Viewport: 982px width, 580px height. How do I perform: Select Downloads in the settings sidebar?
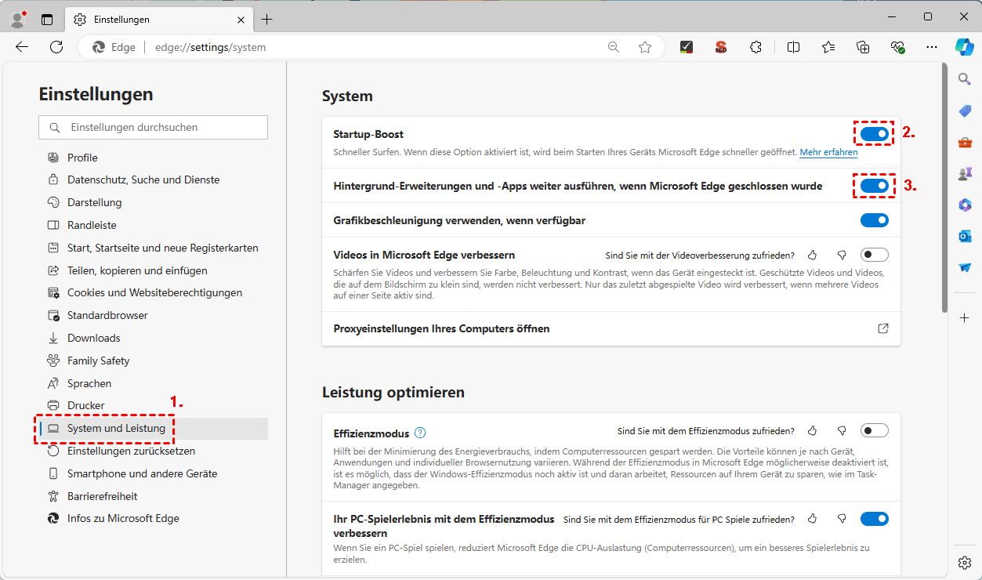[93, 338]
